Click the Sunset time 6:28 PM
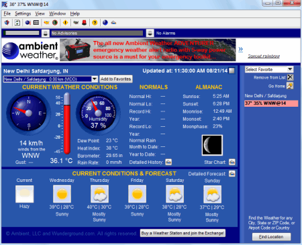The image size is (302, 245). click(221, 103)
